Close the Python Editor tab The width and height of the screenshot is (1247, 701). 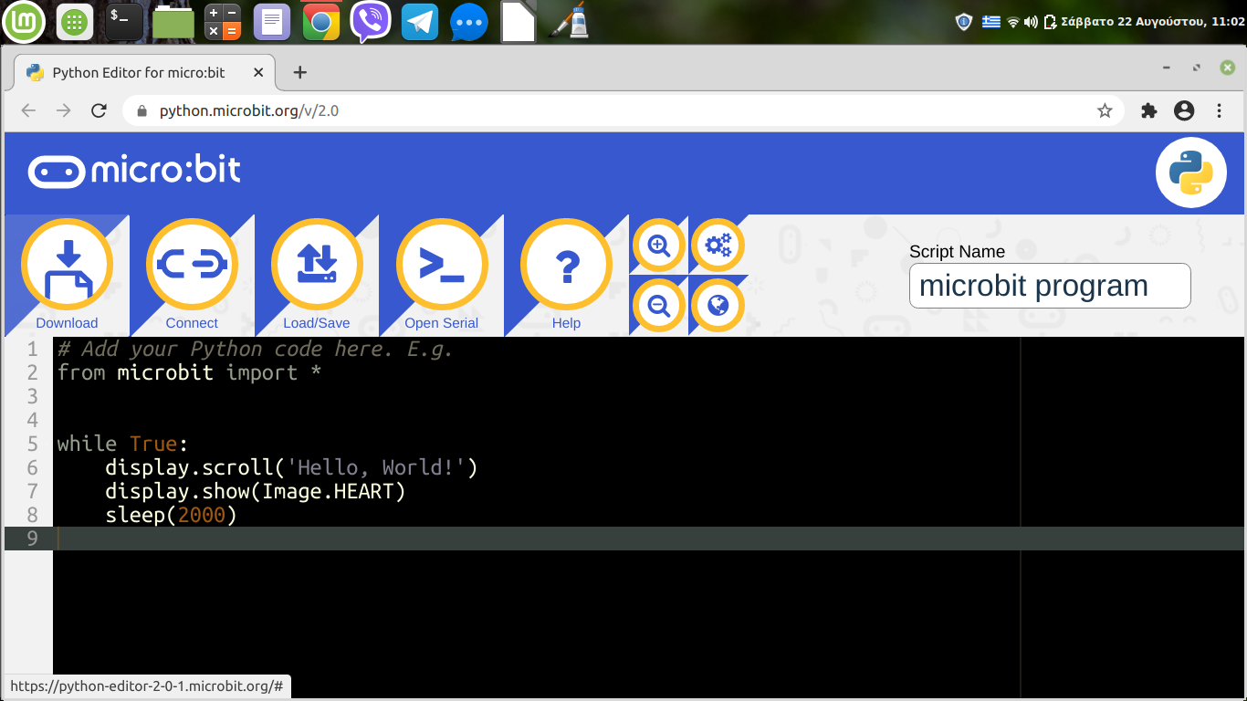click(258, 73)
